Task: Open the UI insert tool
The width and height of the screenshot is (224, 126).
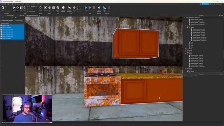Action: click(54, 8)
